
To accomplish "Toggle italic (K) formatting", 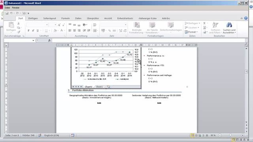I will [x=33, y=30].
